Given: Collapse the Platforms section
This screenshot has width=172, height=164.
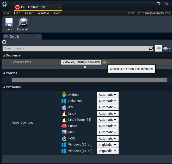Looking at the screenshot, I should 4,87.
